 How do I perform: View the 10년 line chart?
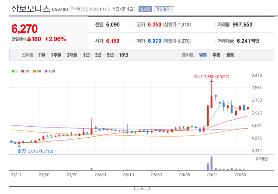tap(124, 55)
